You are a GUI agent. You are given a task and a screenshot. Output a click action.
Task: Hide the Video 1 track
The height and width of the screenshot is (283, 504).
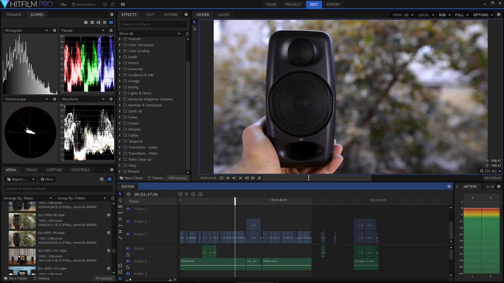[127, 234]
